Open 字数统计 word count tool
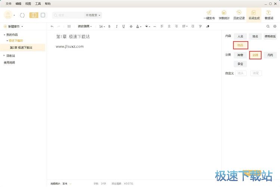 tap(224, 15)
